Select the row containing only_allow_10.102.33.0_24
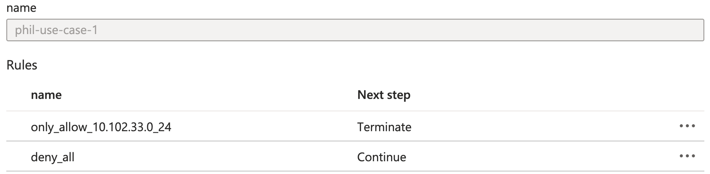Image resolution: width=710 pixels, height=174 pixels. pos(355,126)
